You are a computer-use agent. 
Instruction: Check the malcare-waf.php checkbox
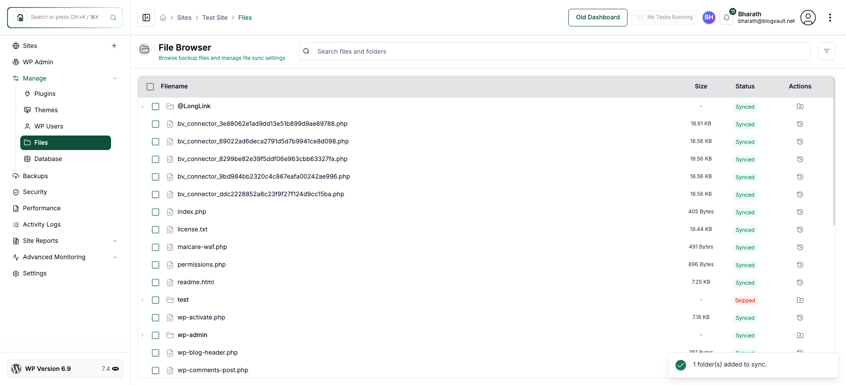coord(156,247)
